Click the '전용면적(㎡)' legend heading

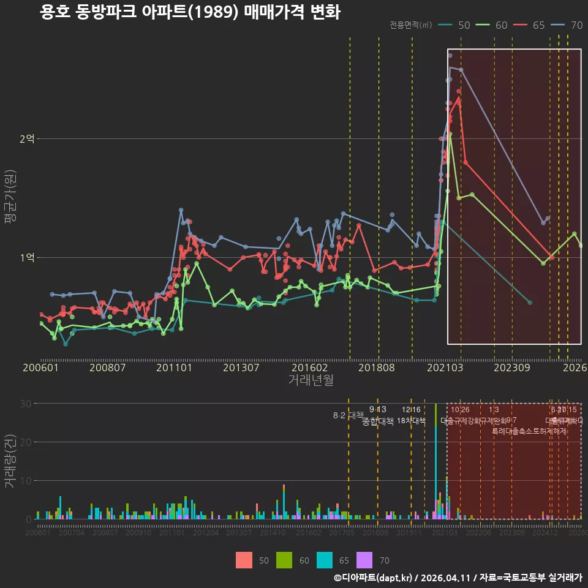click(x=410, y=25)
